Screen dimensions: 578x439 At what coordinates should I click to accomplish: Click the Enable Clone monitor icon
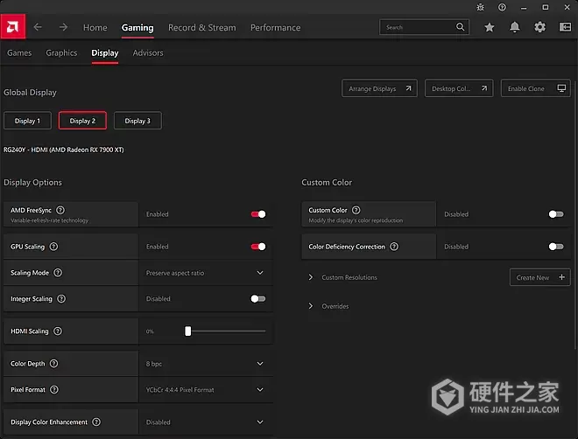[561, 88]
